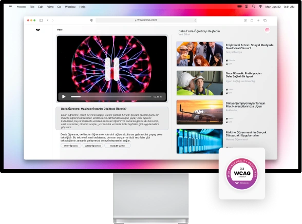Open Control Center in the menu bar
302x224 pixels.
coord(247,7)
